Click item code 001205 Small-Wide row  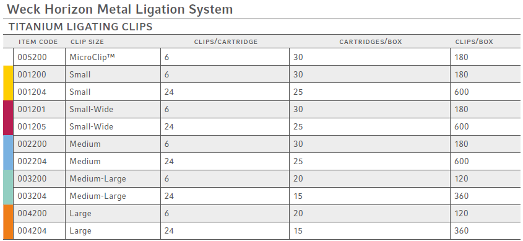click(267, 127)
